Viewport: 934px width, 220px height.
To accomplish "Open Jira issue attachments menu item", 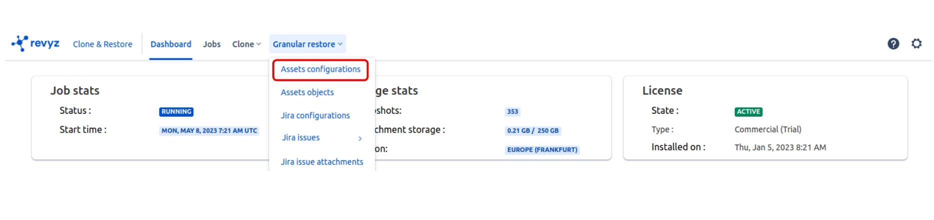I will pyautogui.click(x=322, y=162).
